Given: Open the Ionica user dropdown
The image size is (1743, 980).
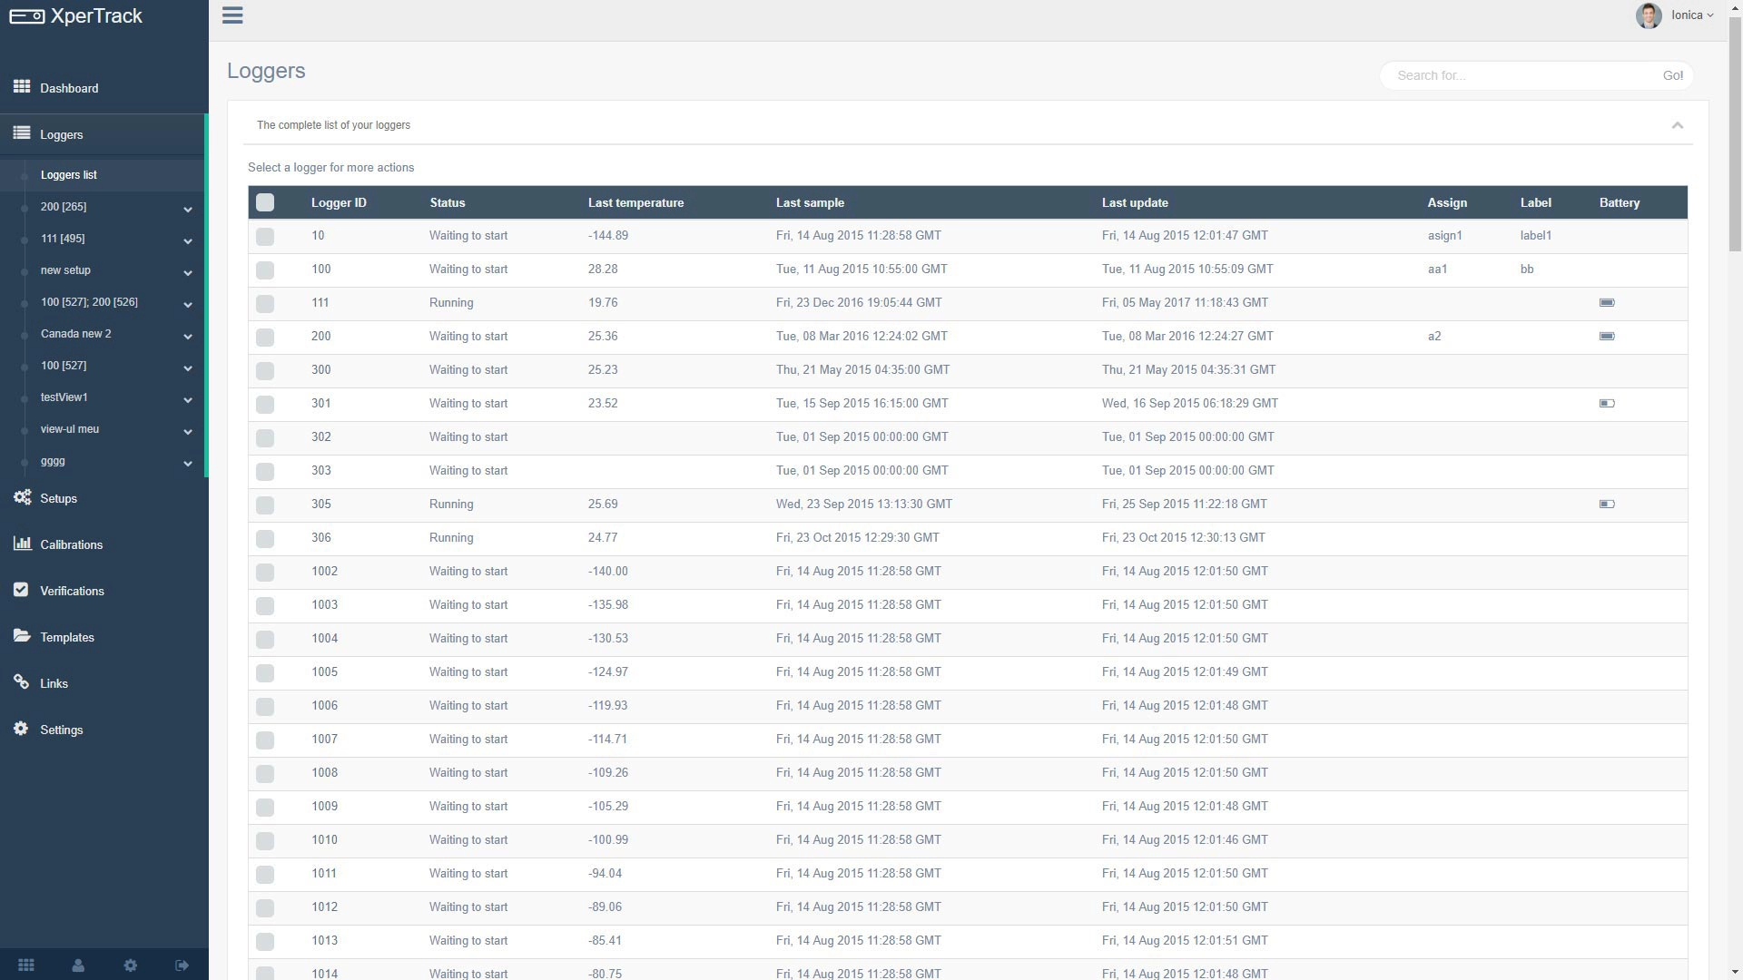Looking at the screenshot, I should (1690, 15).
